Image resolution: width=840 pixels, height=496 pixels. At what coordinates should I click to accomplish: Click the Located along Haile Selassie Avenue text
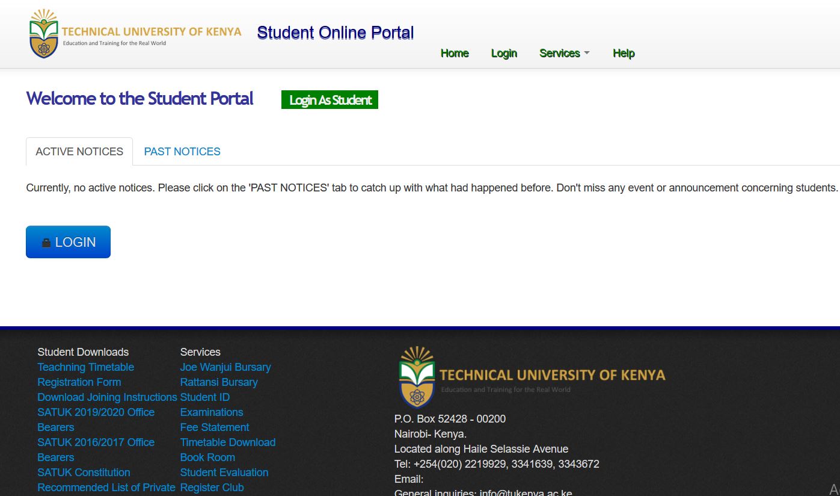pyautogui.click(x=481, y=449)
